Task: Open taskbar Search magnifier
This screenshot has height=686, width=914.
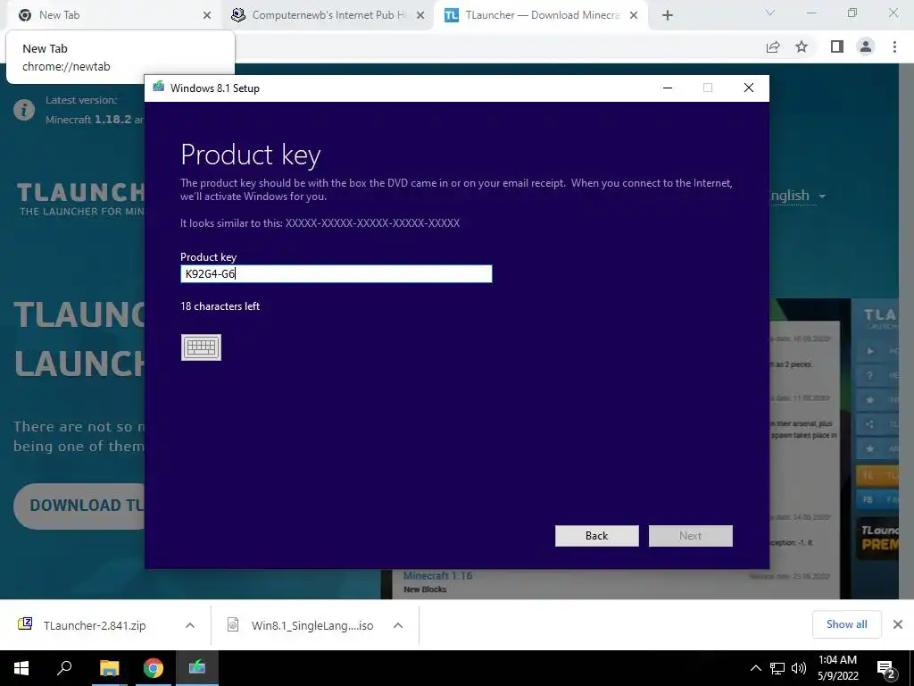Action: 64,668
